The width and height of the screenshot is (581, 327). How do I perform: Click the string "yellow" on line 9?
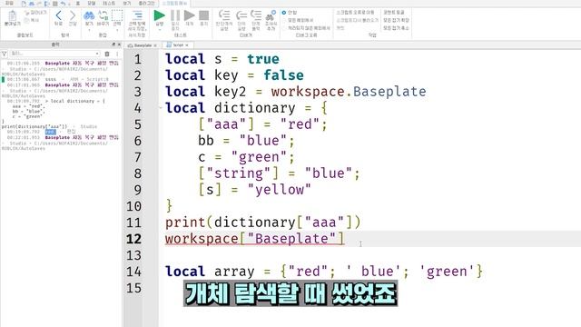click(x=280, y=190)
